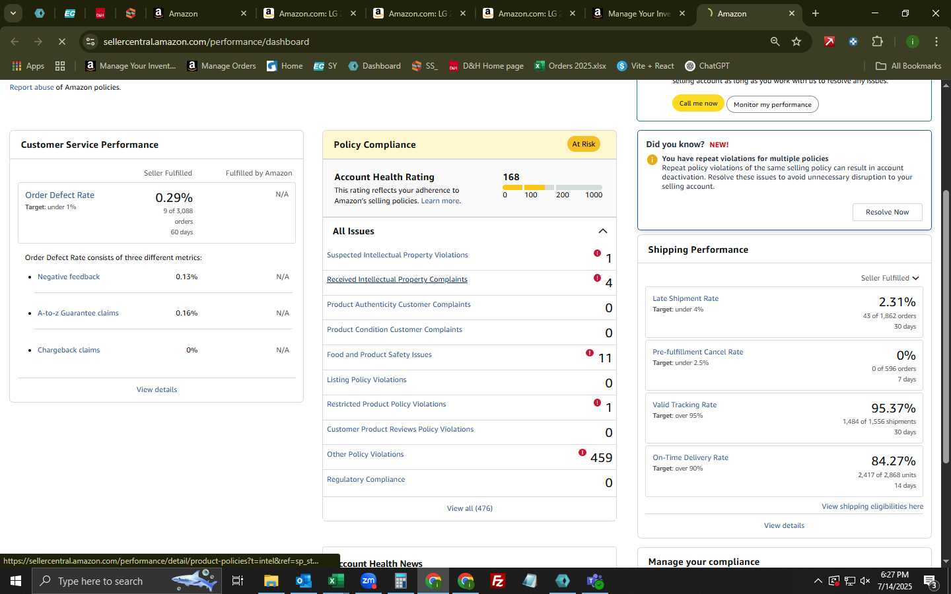Open the Chrome extensions puzzle icon
951x594 pixels.
[877, 42]
